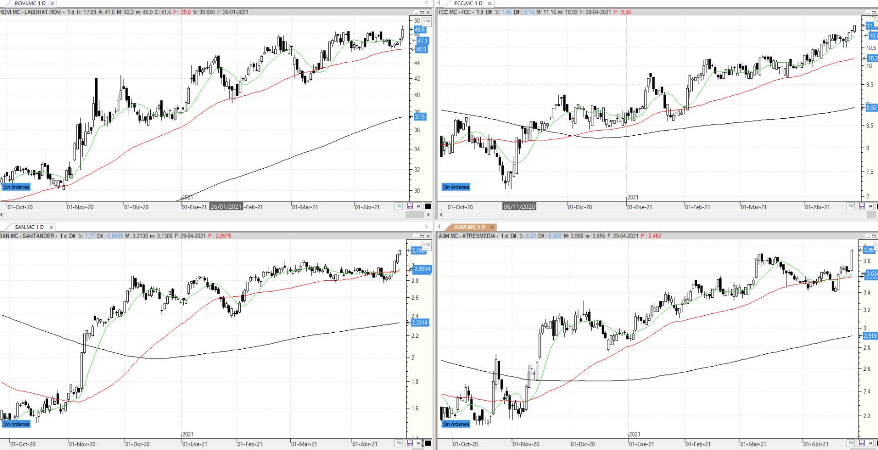Screen dimensions: 878x450
Task: Click the indicators wave icon in ROVI chart
Action: click(x=399, y=206)
